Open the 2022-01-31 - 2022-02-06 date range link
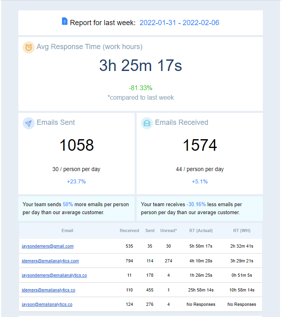This screenshot has height=317, width=282. click(x=179, y=23)
